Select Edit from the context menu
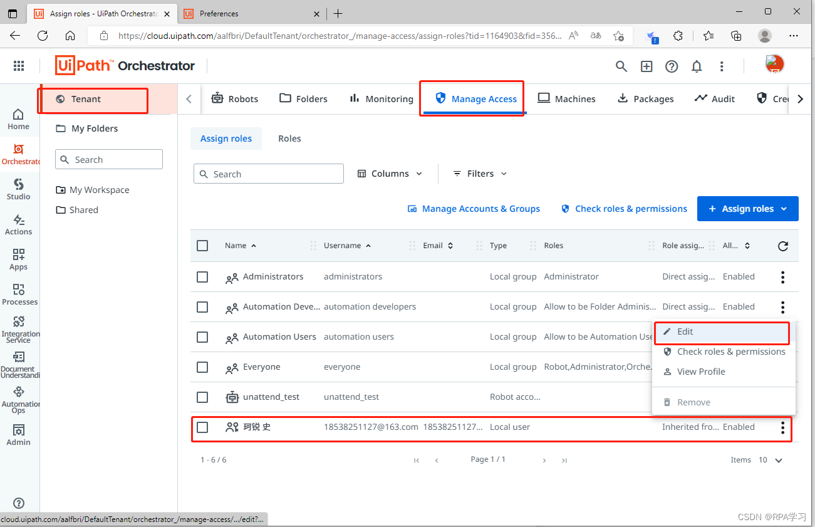Viewport: 815px width, 527px height. 685,331
